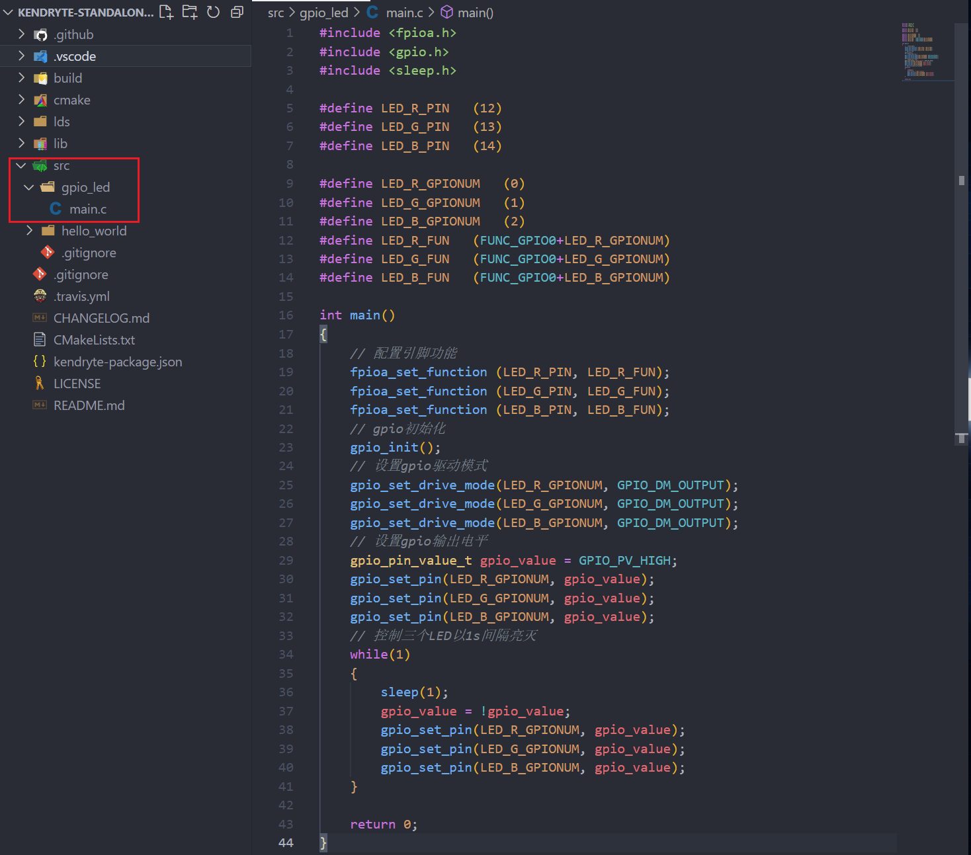Image resolution: width=971 pixels, height=855 pixels.
Task: Click the src folder icon
Action: point(40,165)
